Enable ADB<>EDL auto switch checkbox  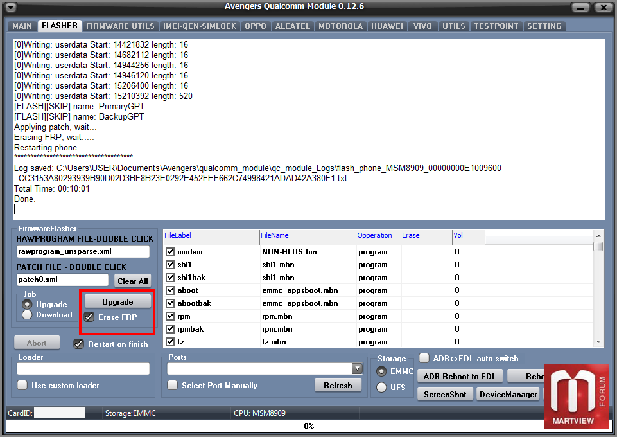pos(424,358)
